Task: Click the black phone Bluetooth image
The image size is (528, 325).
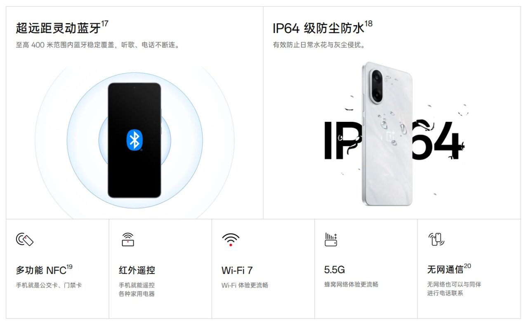Action: click(x=134, y=140)
